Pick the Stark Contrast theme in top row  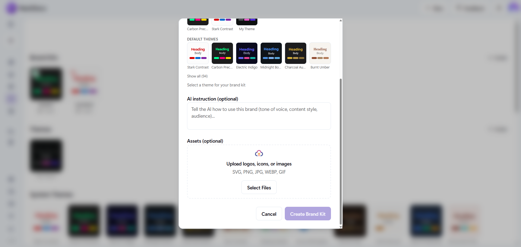click(x=222, y=22)
